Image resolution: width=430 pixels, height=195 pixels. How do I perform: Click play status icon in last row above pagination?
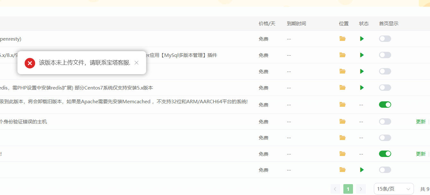(x=362, y=170)
